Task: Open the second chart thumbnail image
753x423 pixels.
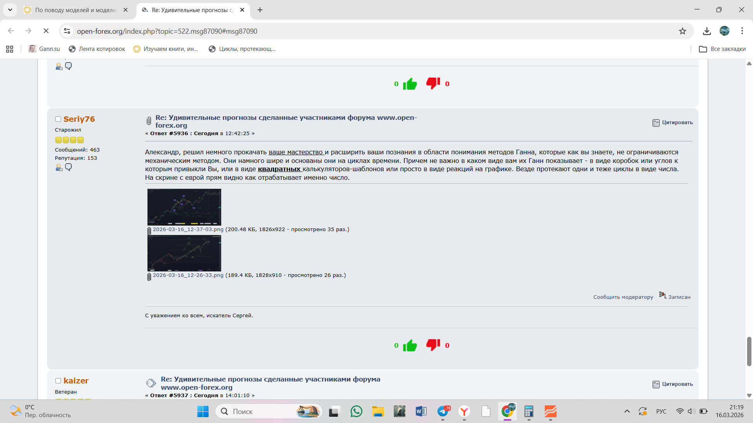Action: [184, 253]
